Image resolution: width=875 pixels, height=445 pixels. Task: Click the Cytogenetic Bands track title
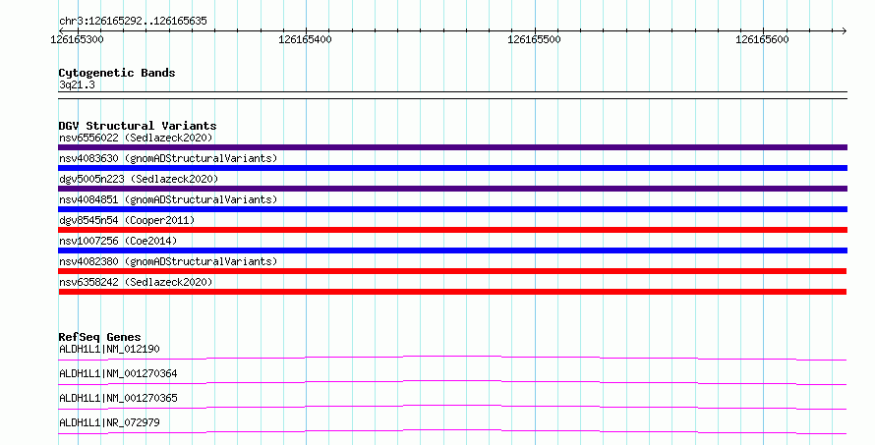(x=117, y=73)
